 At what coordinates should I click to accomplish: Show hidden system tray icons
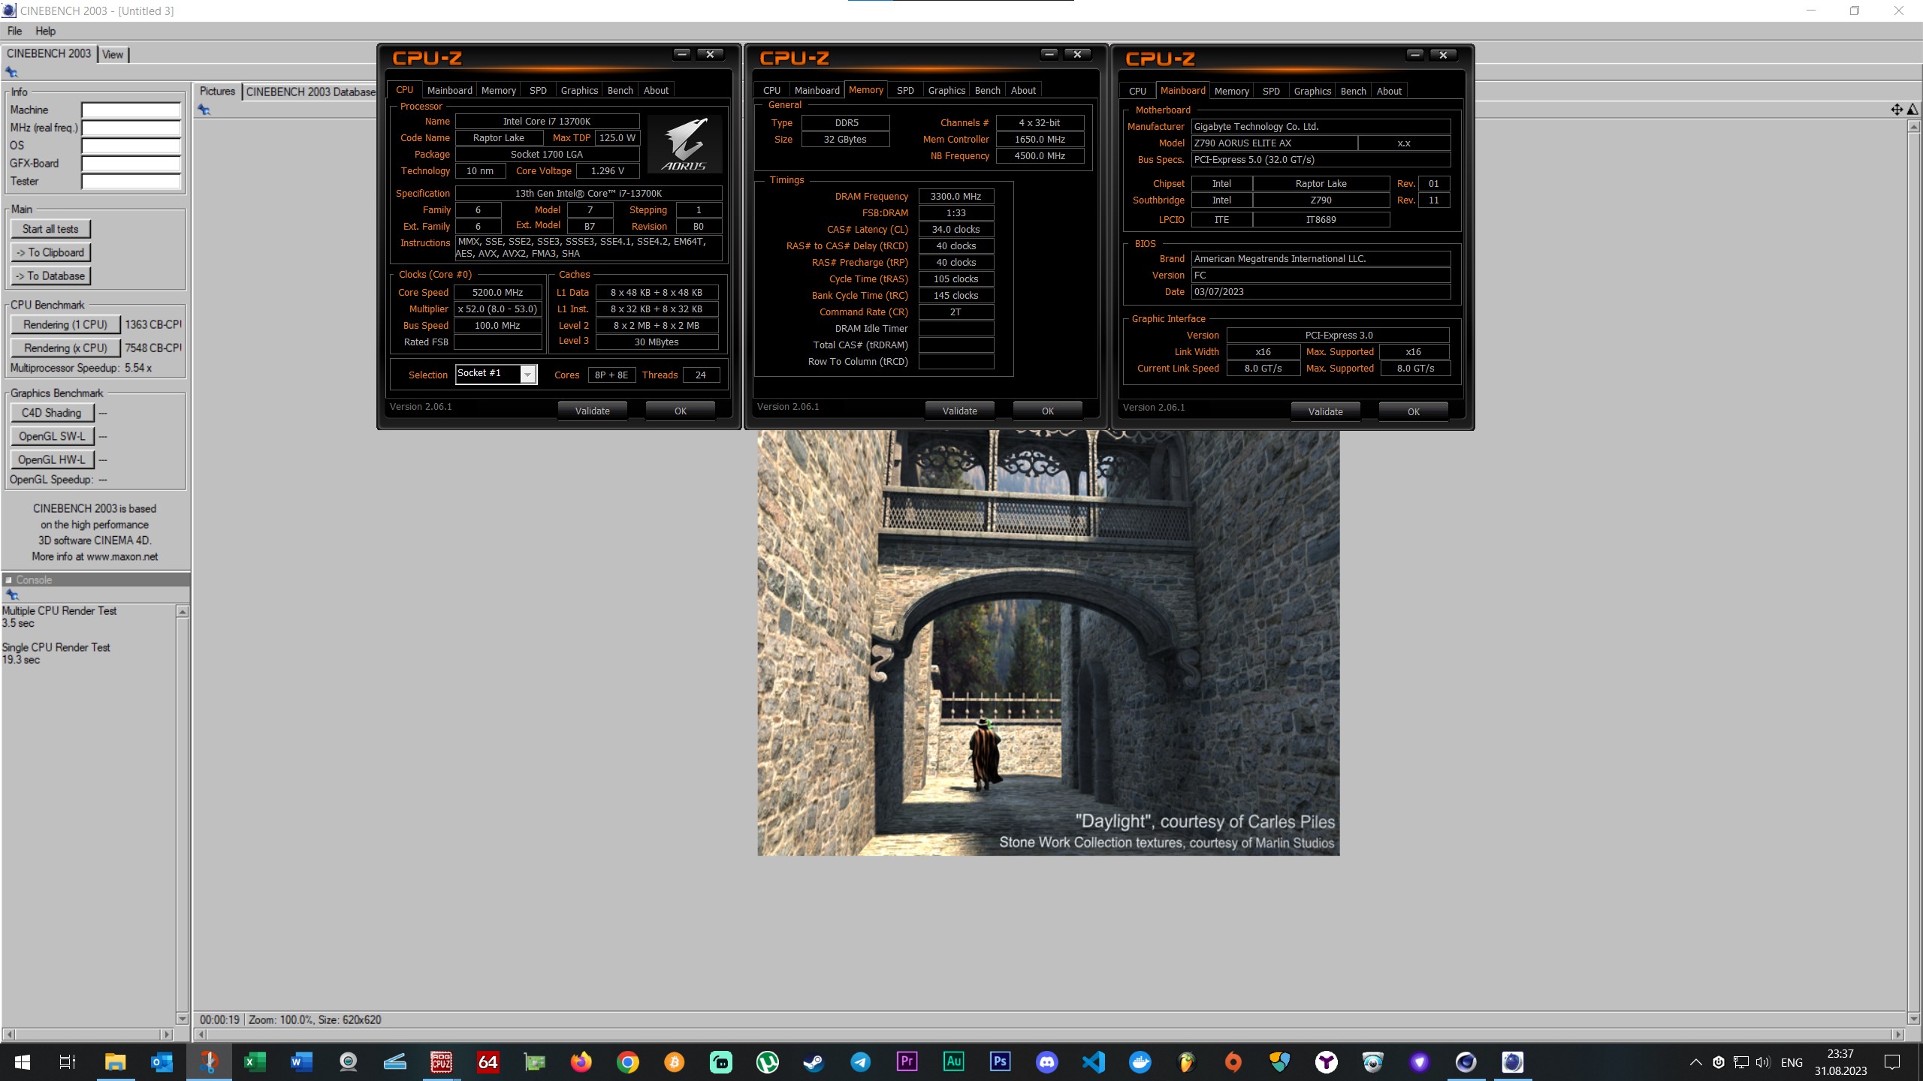[1695, 1062]
